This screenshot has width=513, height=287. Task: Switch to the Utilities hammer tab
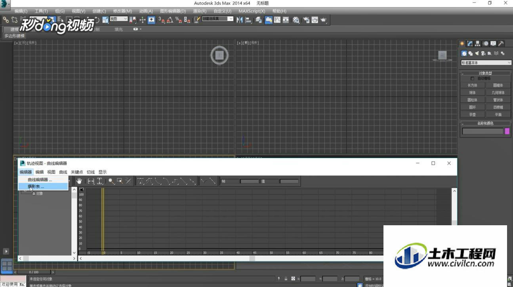501,44
